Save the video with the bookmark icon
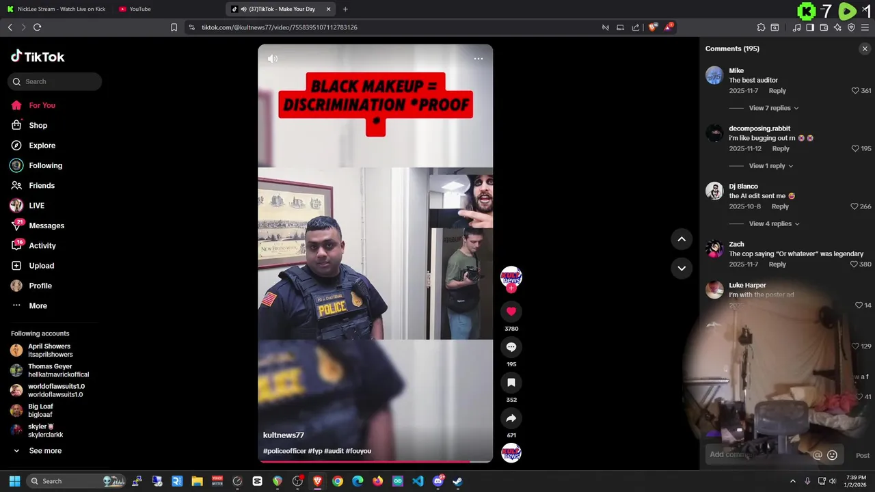 [x=511, y=383]
